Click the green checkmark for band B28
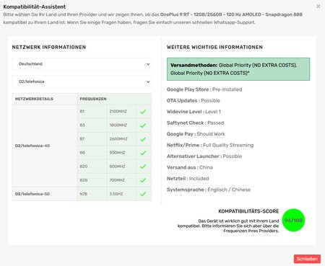The width and height of the screenshot is (325, 266). pos(143,180)
